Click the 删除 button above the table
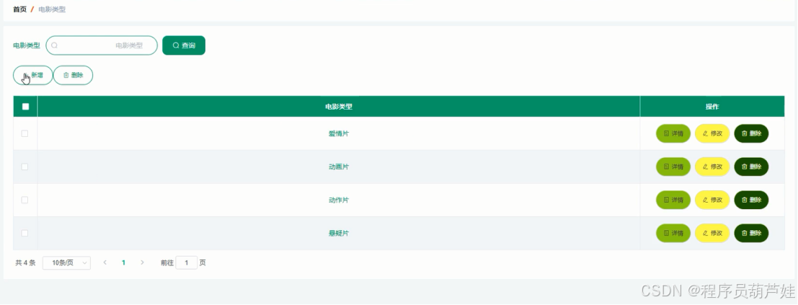The width and height of the screenshot is (798, 305). 74,76
